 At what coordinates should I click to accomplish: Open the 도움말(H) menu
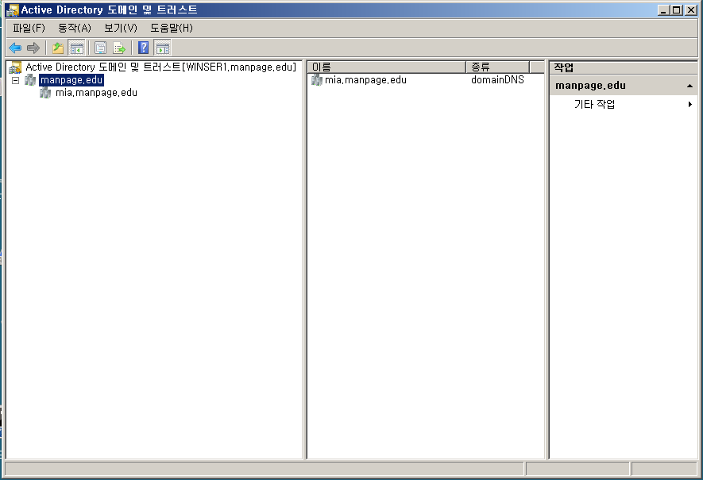point(172,29)
